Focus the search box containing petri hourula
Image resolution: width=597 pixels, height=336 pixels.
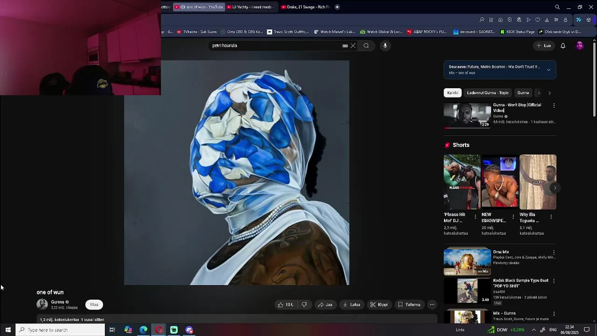275,46
